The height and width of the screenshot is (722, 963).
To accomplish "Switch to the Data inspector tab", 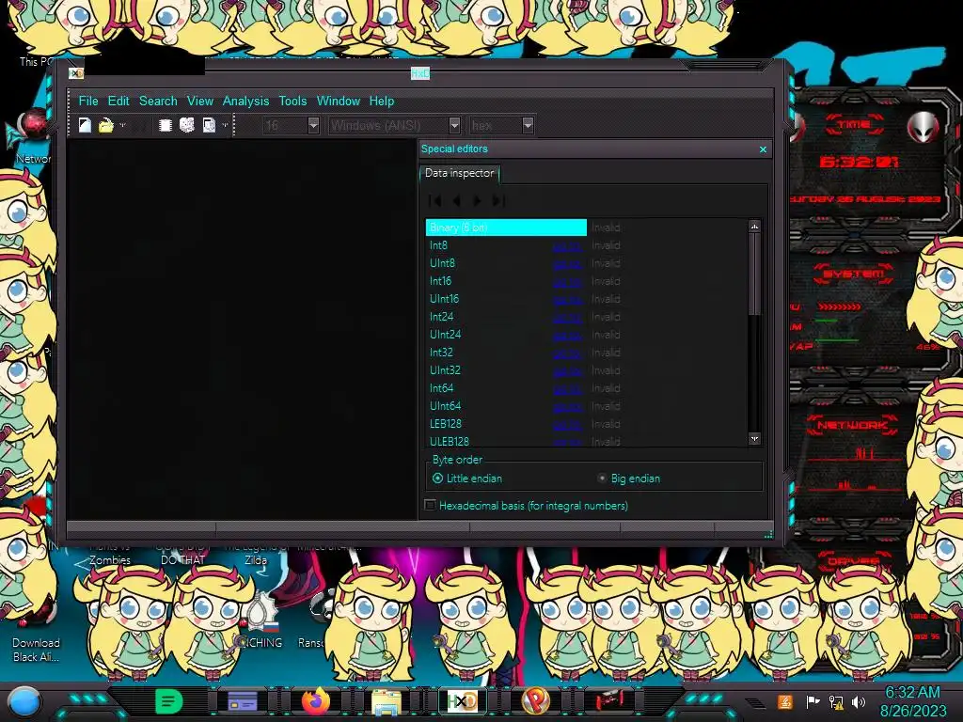I will point(459,173).
